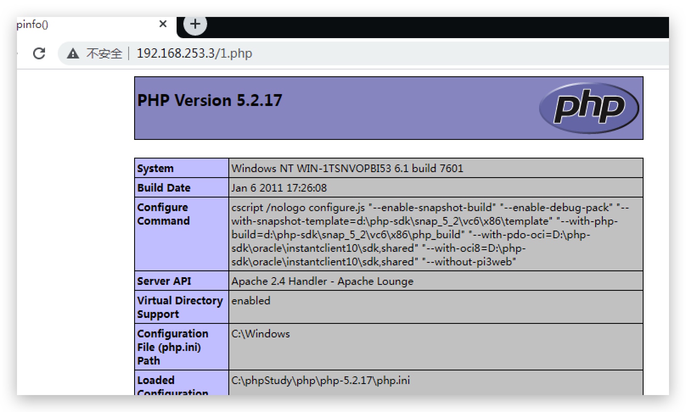Viewport: 686px width, 412px height.
Task: Click the PHP logo in the header
Action: [x=589, y=108]
